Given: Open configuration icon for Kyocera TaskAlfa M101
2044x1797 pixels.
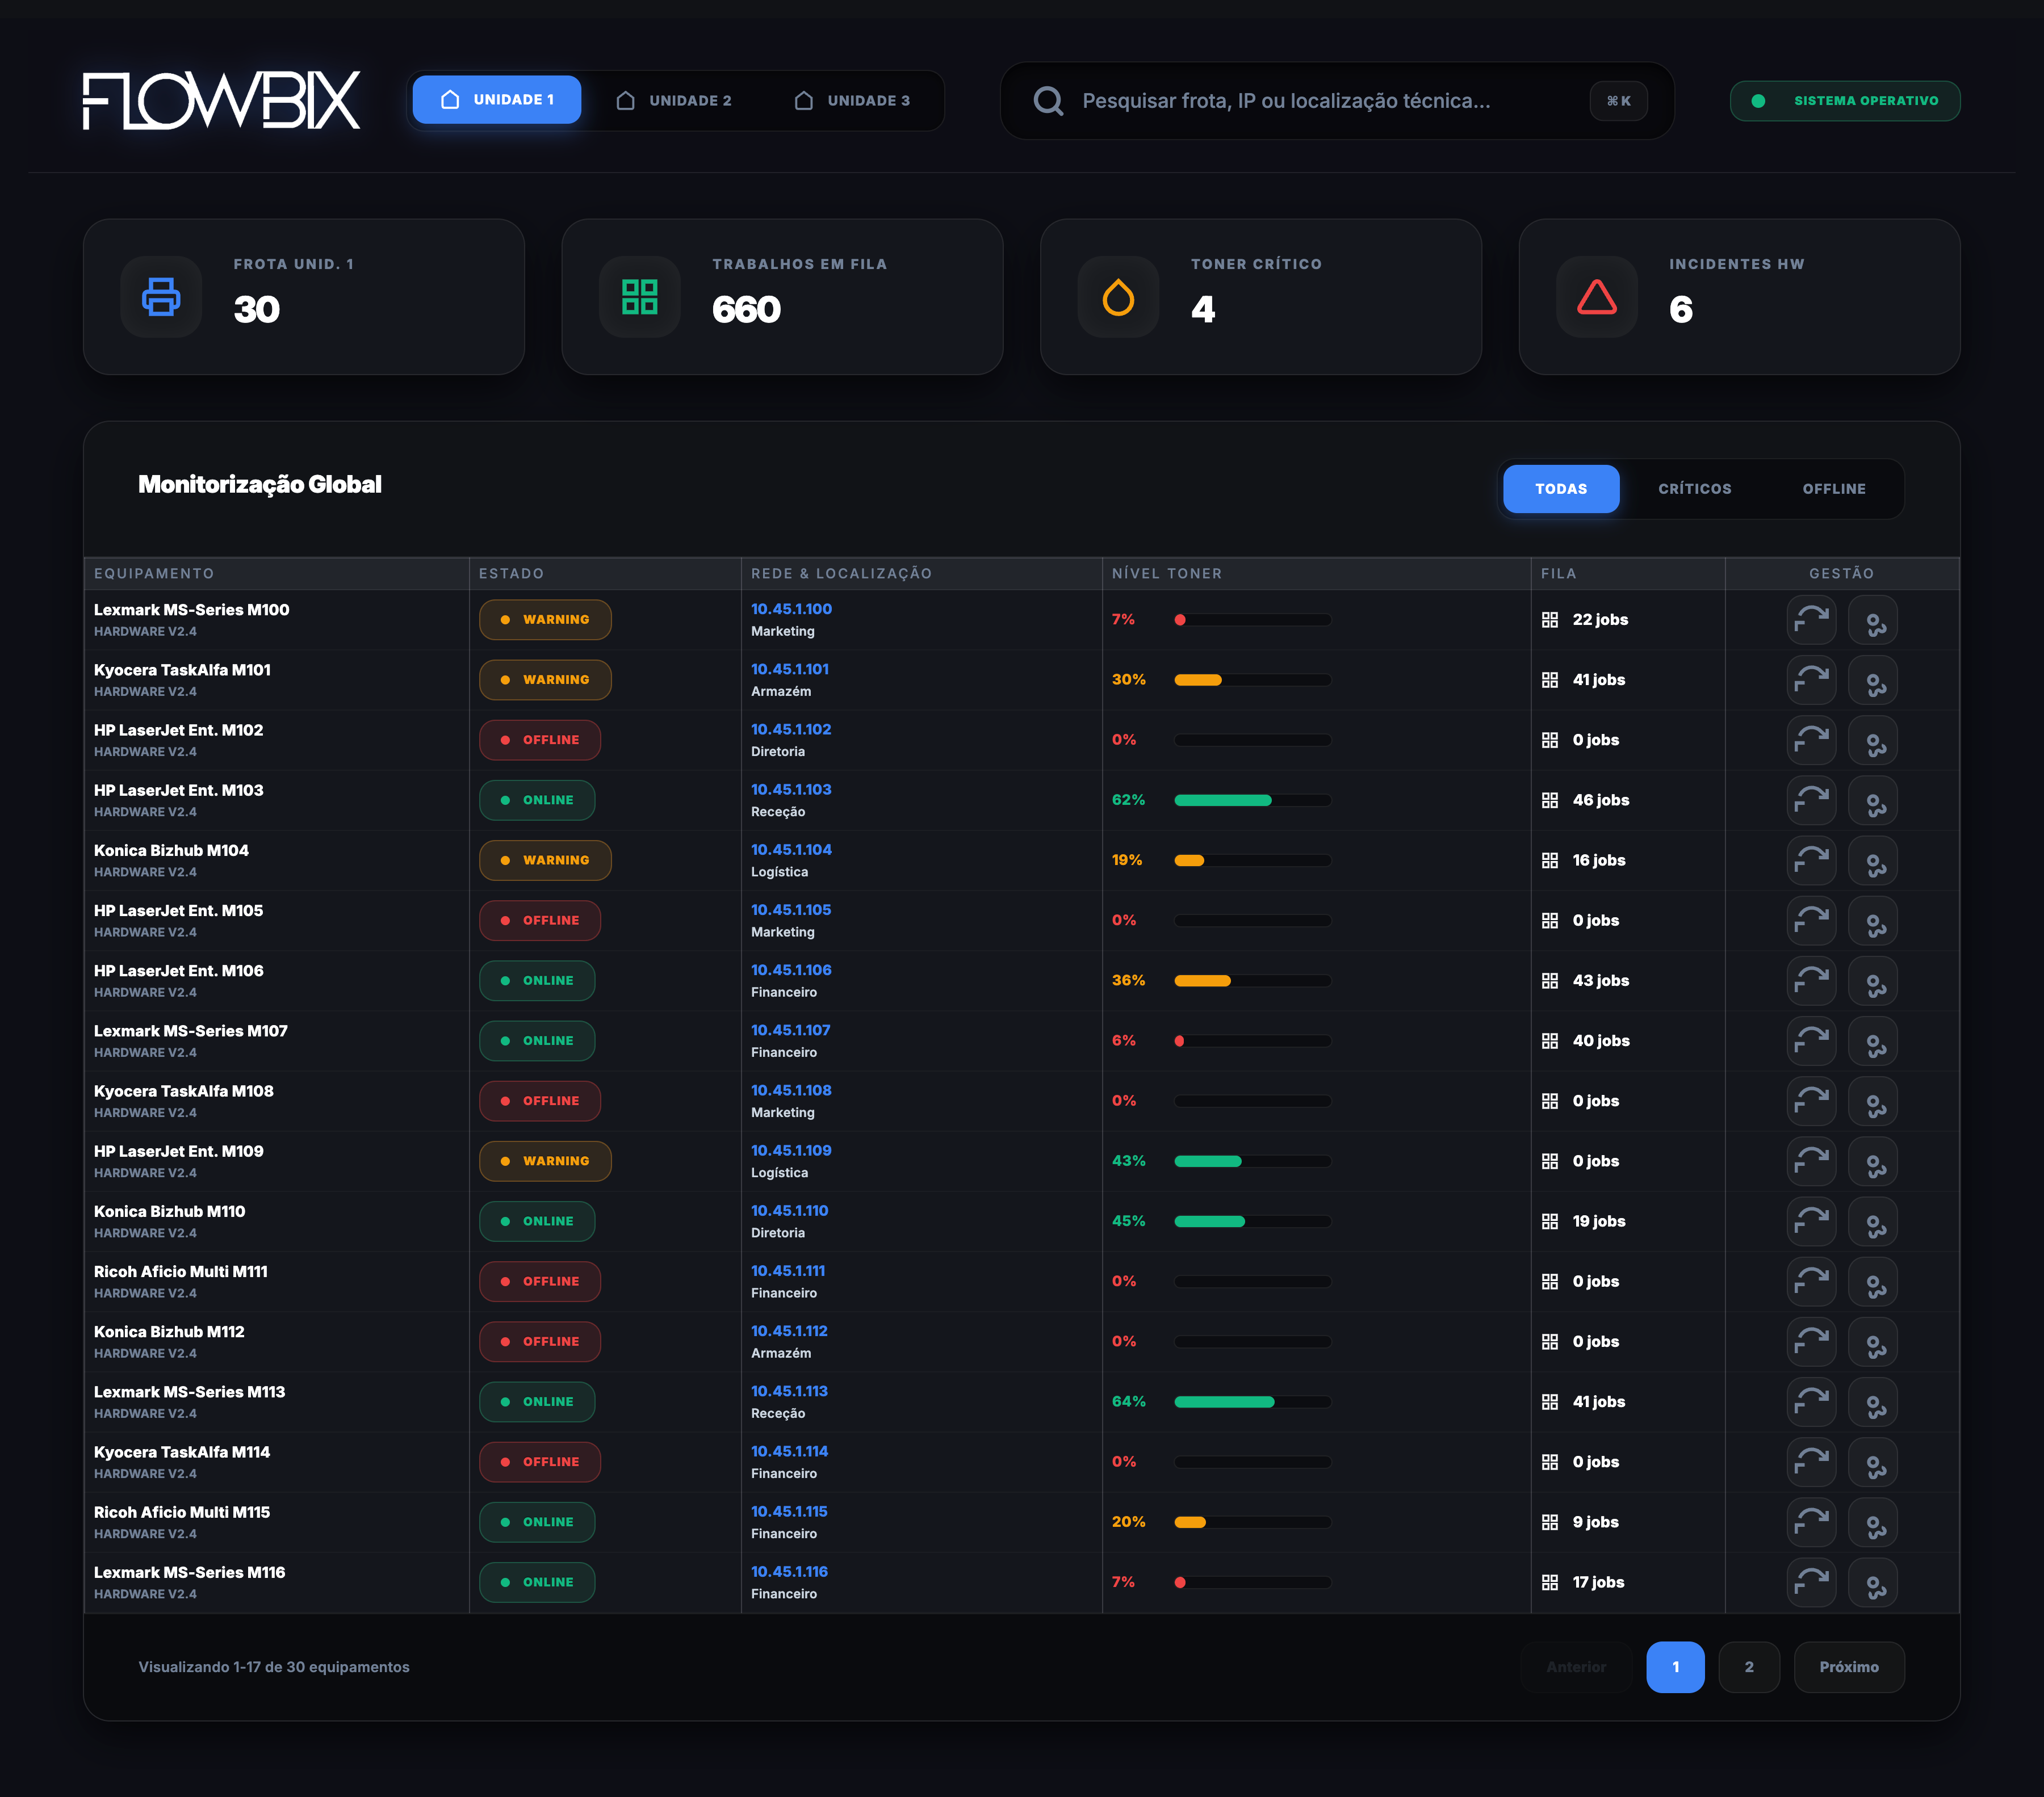Looking at the screenshot, I should tap(1873, 679).
